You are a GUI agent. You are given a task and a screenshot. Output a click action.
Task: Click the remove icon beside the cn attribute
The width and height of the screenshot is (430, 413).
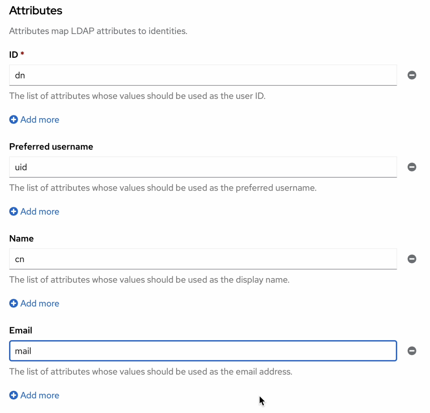(412, 259)
